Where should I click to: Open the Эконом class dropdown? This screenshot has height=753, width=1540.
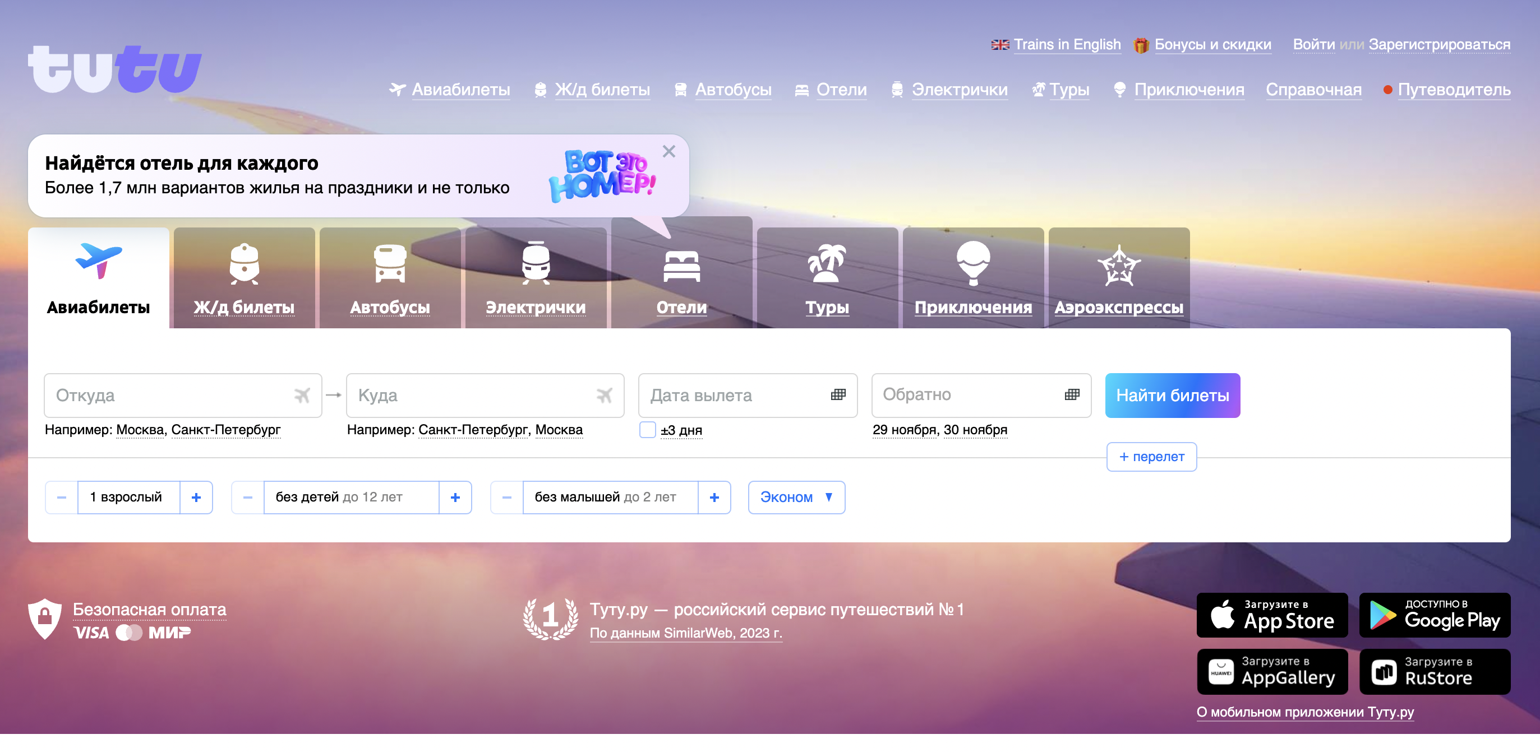pyautogui.click(x=796, y=498)
